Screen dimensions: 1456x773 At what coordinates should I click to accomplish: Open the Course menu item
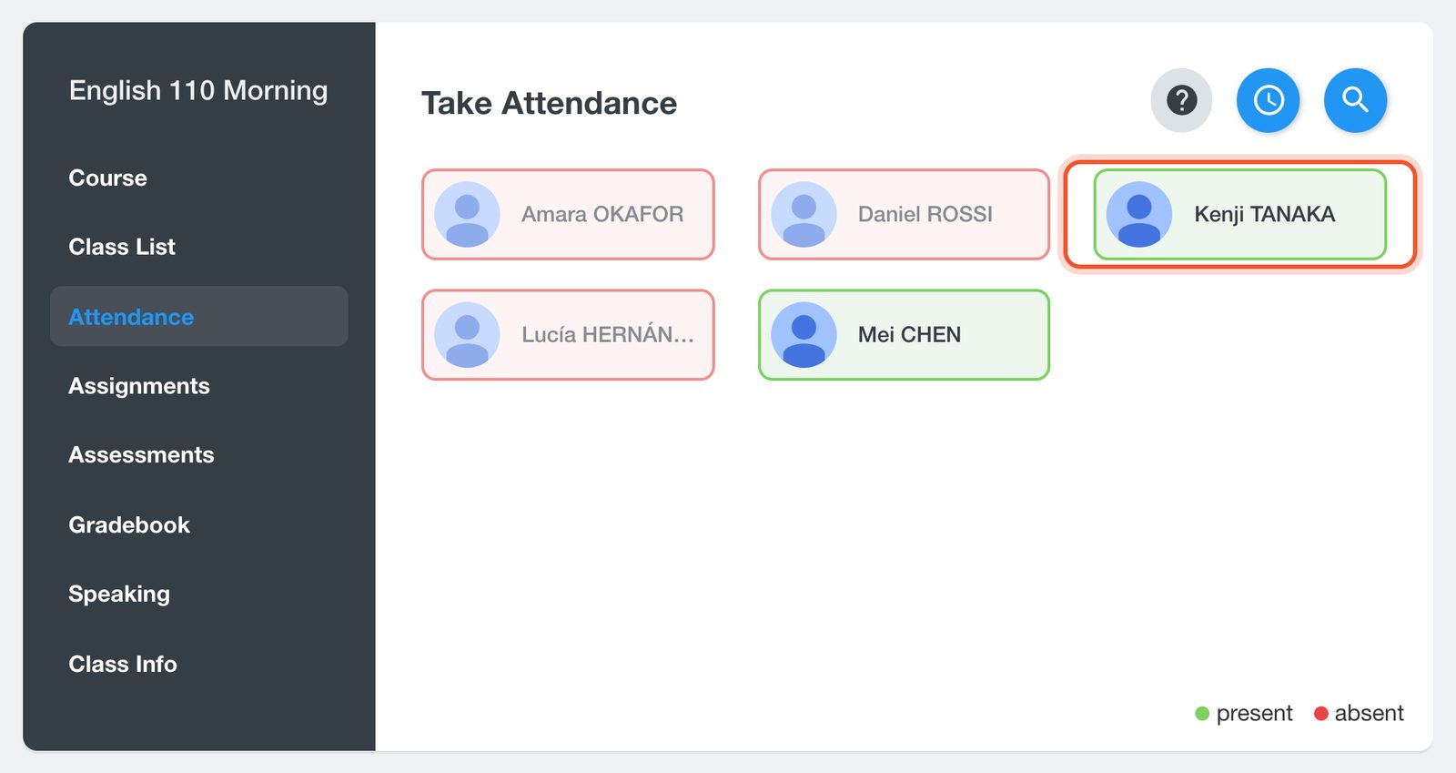coord(107,178)
